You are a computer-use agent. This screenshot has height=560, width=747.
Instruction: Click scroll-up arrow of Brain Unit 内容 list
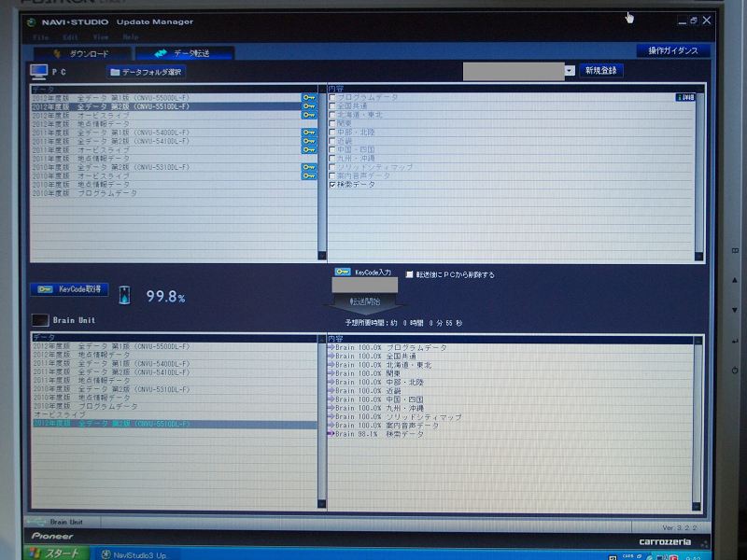[698, 341]
